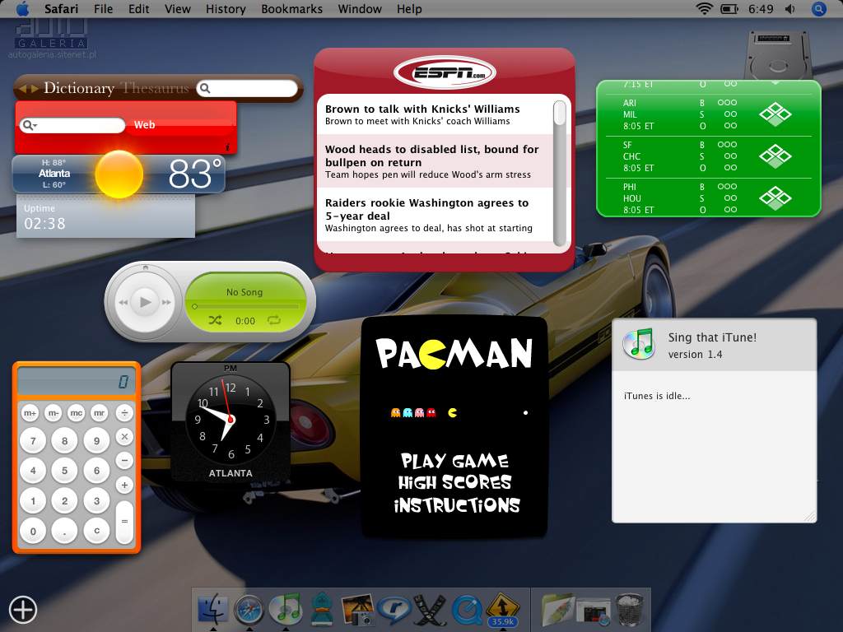843x632 pixels.
Task: Open Spotlight search
Action: (x=819, y=9)
